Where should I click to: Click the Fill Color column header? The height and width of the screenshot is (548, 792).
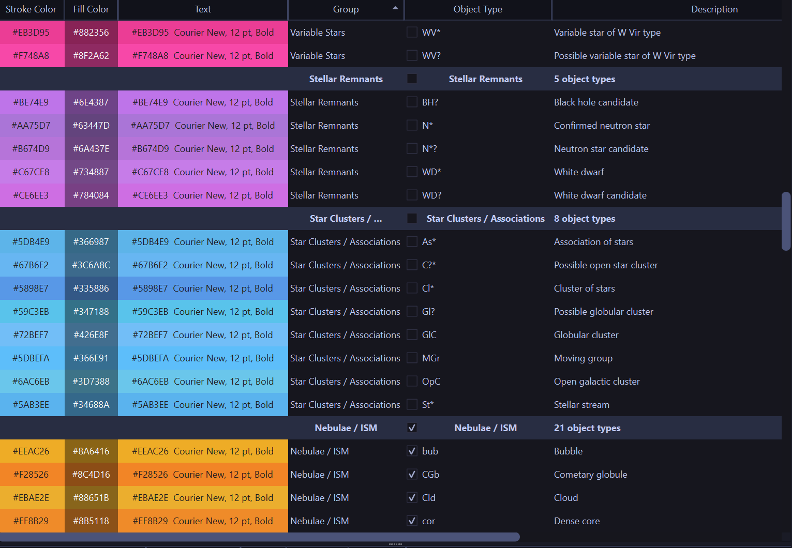coord(91,9)
